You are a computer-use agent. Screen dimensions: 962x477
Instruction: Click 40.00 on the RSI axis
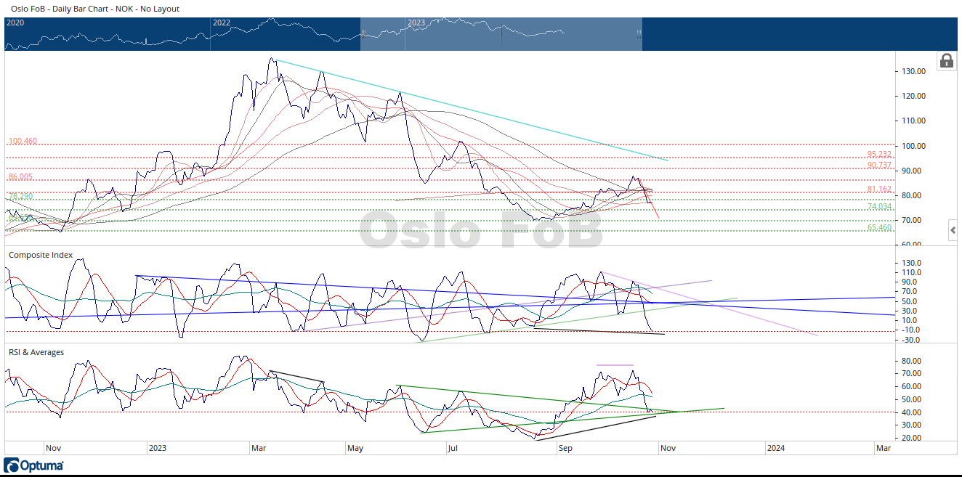(x=912, y=412)
